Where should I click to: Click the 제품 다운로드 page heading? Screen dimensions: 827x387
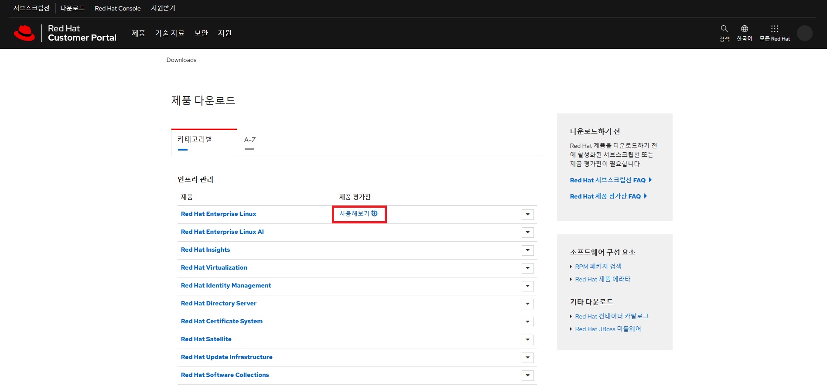[x=203, y=100]
